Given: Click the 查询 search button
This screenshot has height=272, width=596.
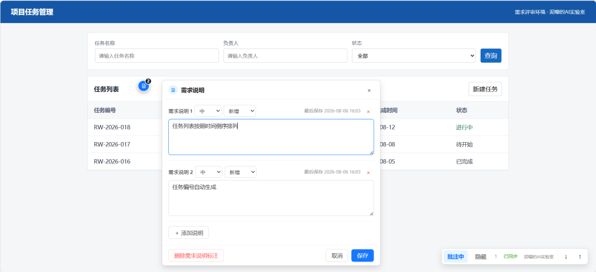Looking at the screenshot, I should pyautogui.click(x=491, y=56).
